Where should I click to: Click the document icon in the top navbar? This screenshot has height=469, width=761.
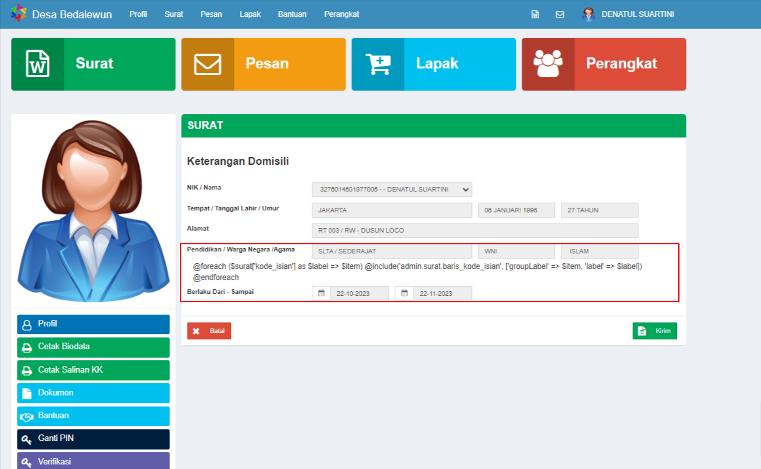(x=535, y=14)
